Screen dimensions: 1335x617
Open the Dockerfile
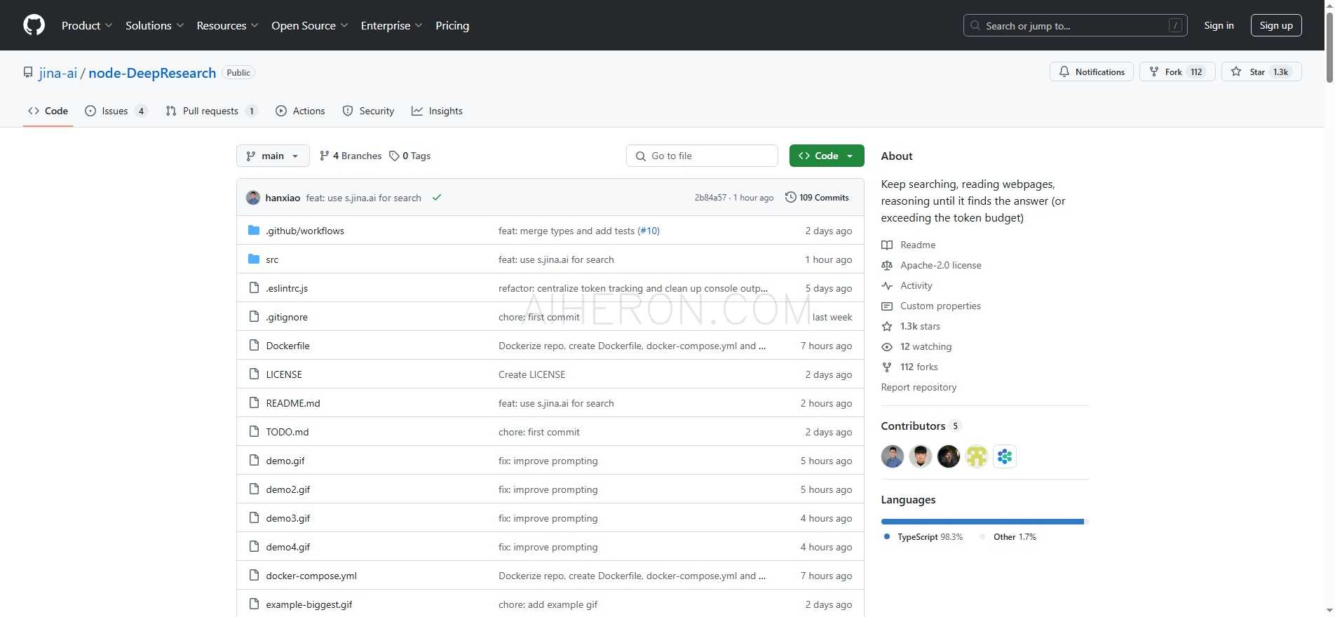pyautogui.click(x=287, y=346)
